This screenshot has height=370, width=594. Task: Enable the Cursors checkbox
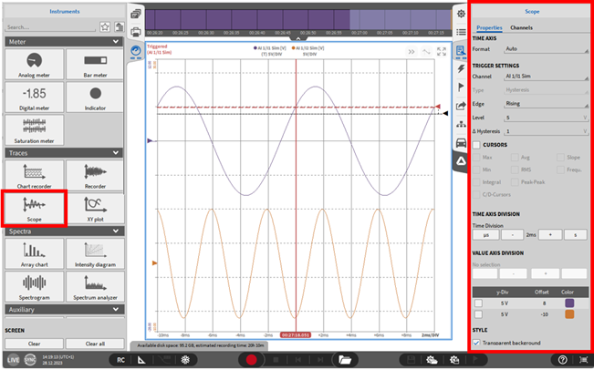(477, 145)
